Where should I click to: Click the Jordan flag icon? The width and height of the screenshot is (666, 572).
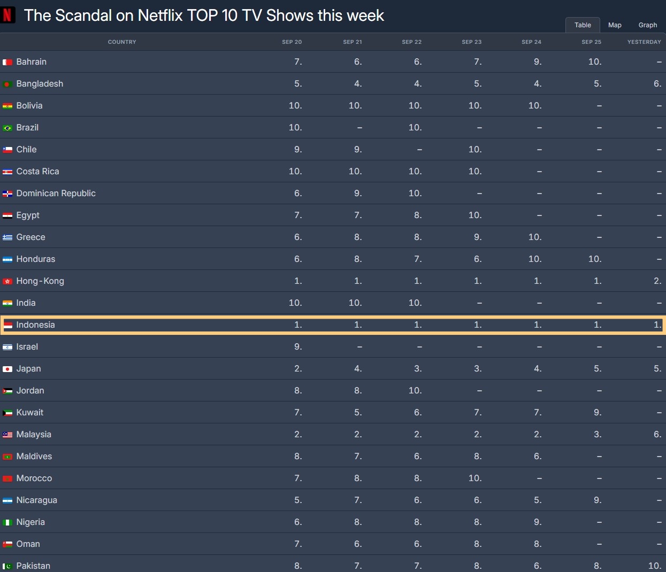7,391
